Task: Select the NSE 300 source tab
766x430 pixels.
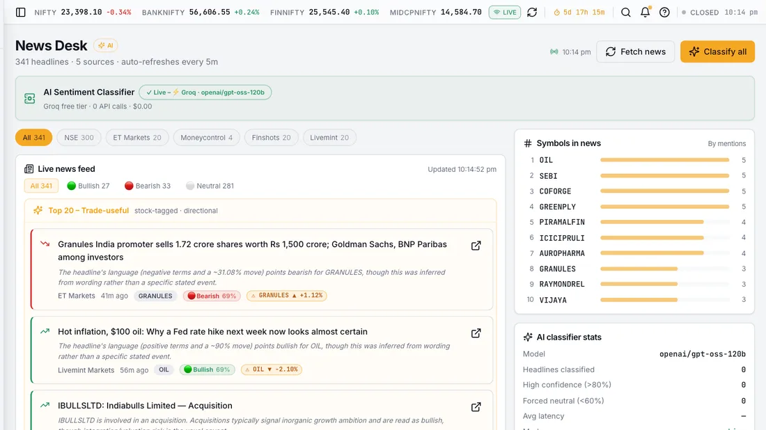Action: click(79, 138)
